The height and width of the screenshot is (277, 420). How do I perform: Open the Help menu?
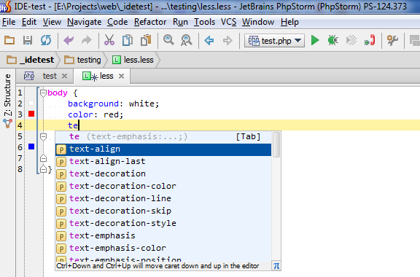point(289,22)
